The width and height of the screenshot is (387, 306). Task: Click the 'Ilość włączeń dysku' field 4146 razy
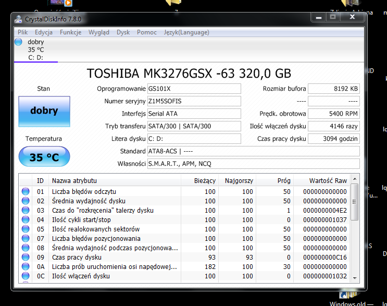point(334,126)
